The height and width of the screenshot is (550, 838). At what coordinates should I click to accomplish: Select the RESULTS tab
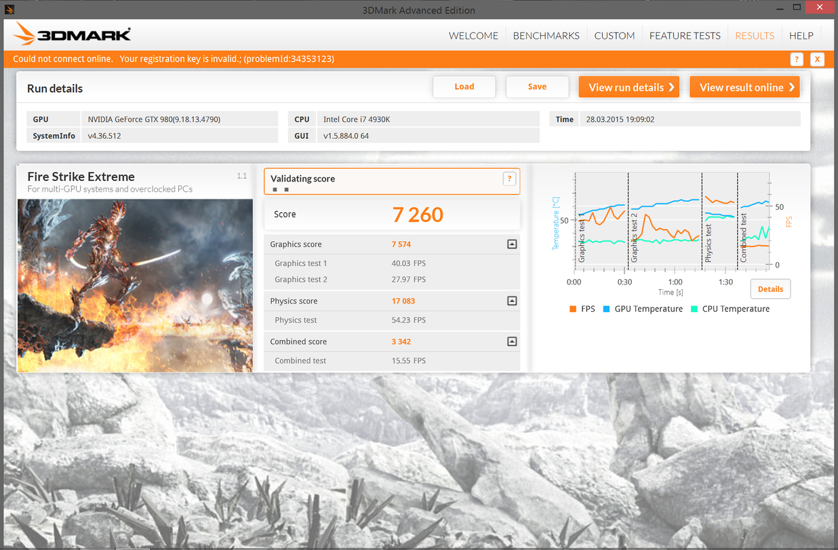(755, 35)
